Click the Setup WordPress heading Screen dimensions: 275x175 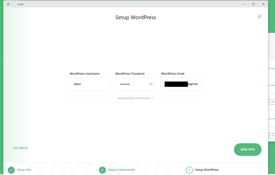click(x=136, y=17)
